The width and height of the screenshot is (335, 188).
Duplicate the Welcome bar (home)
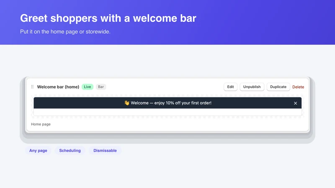(278, 87)
